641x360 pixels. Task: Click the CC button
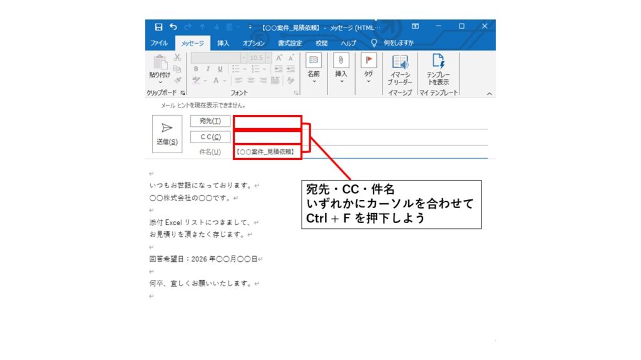(x=210, y=137)
